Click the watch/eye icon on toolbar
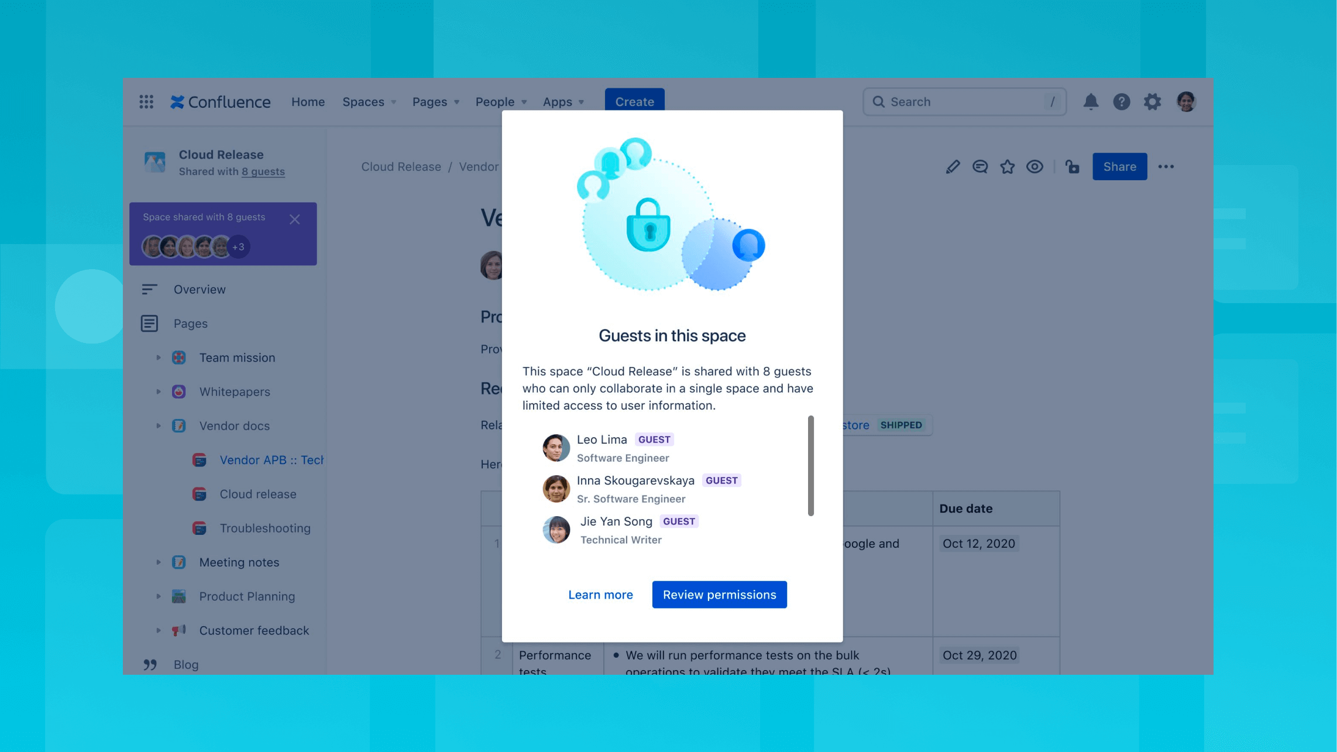Image resolution: width=1337 pixels, height=752 pixels. (1035, 166)
